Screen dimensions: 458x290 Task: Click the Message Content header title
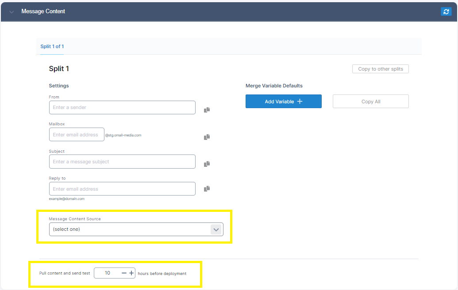[x=43, y=11]
